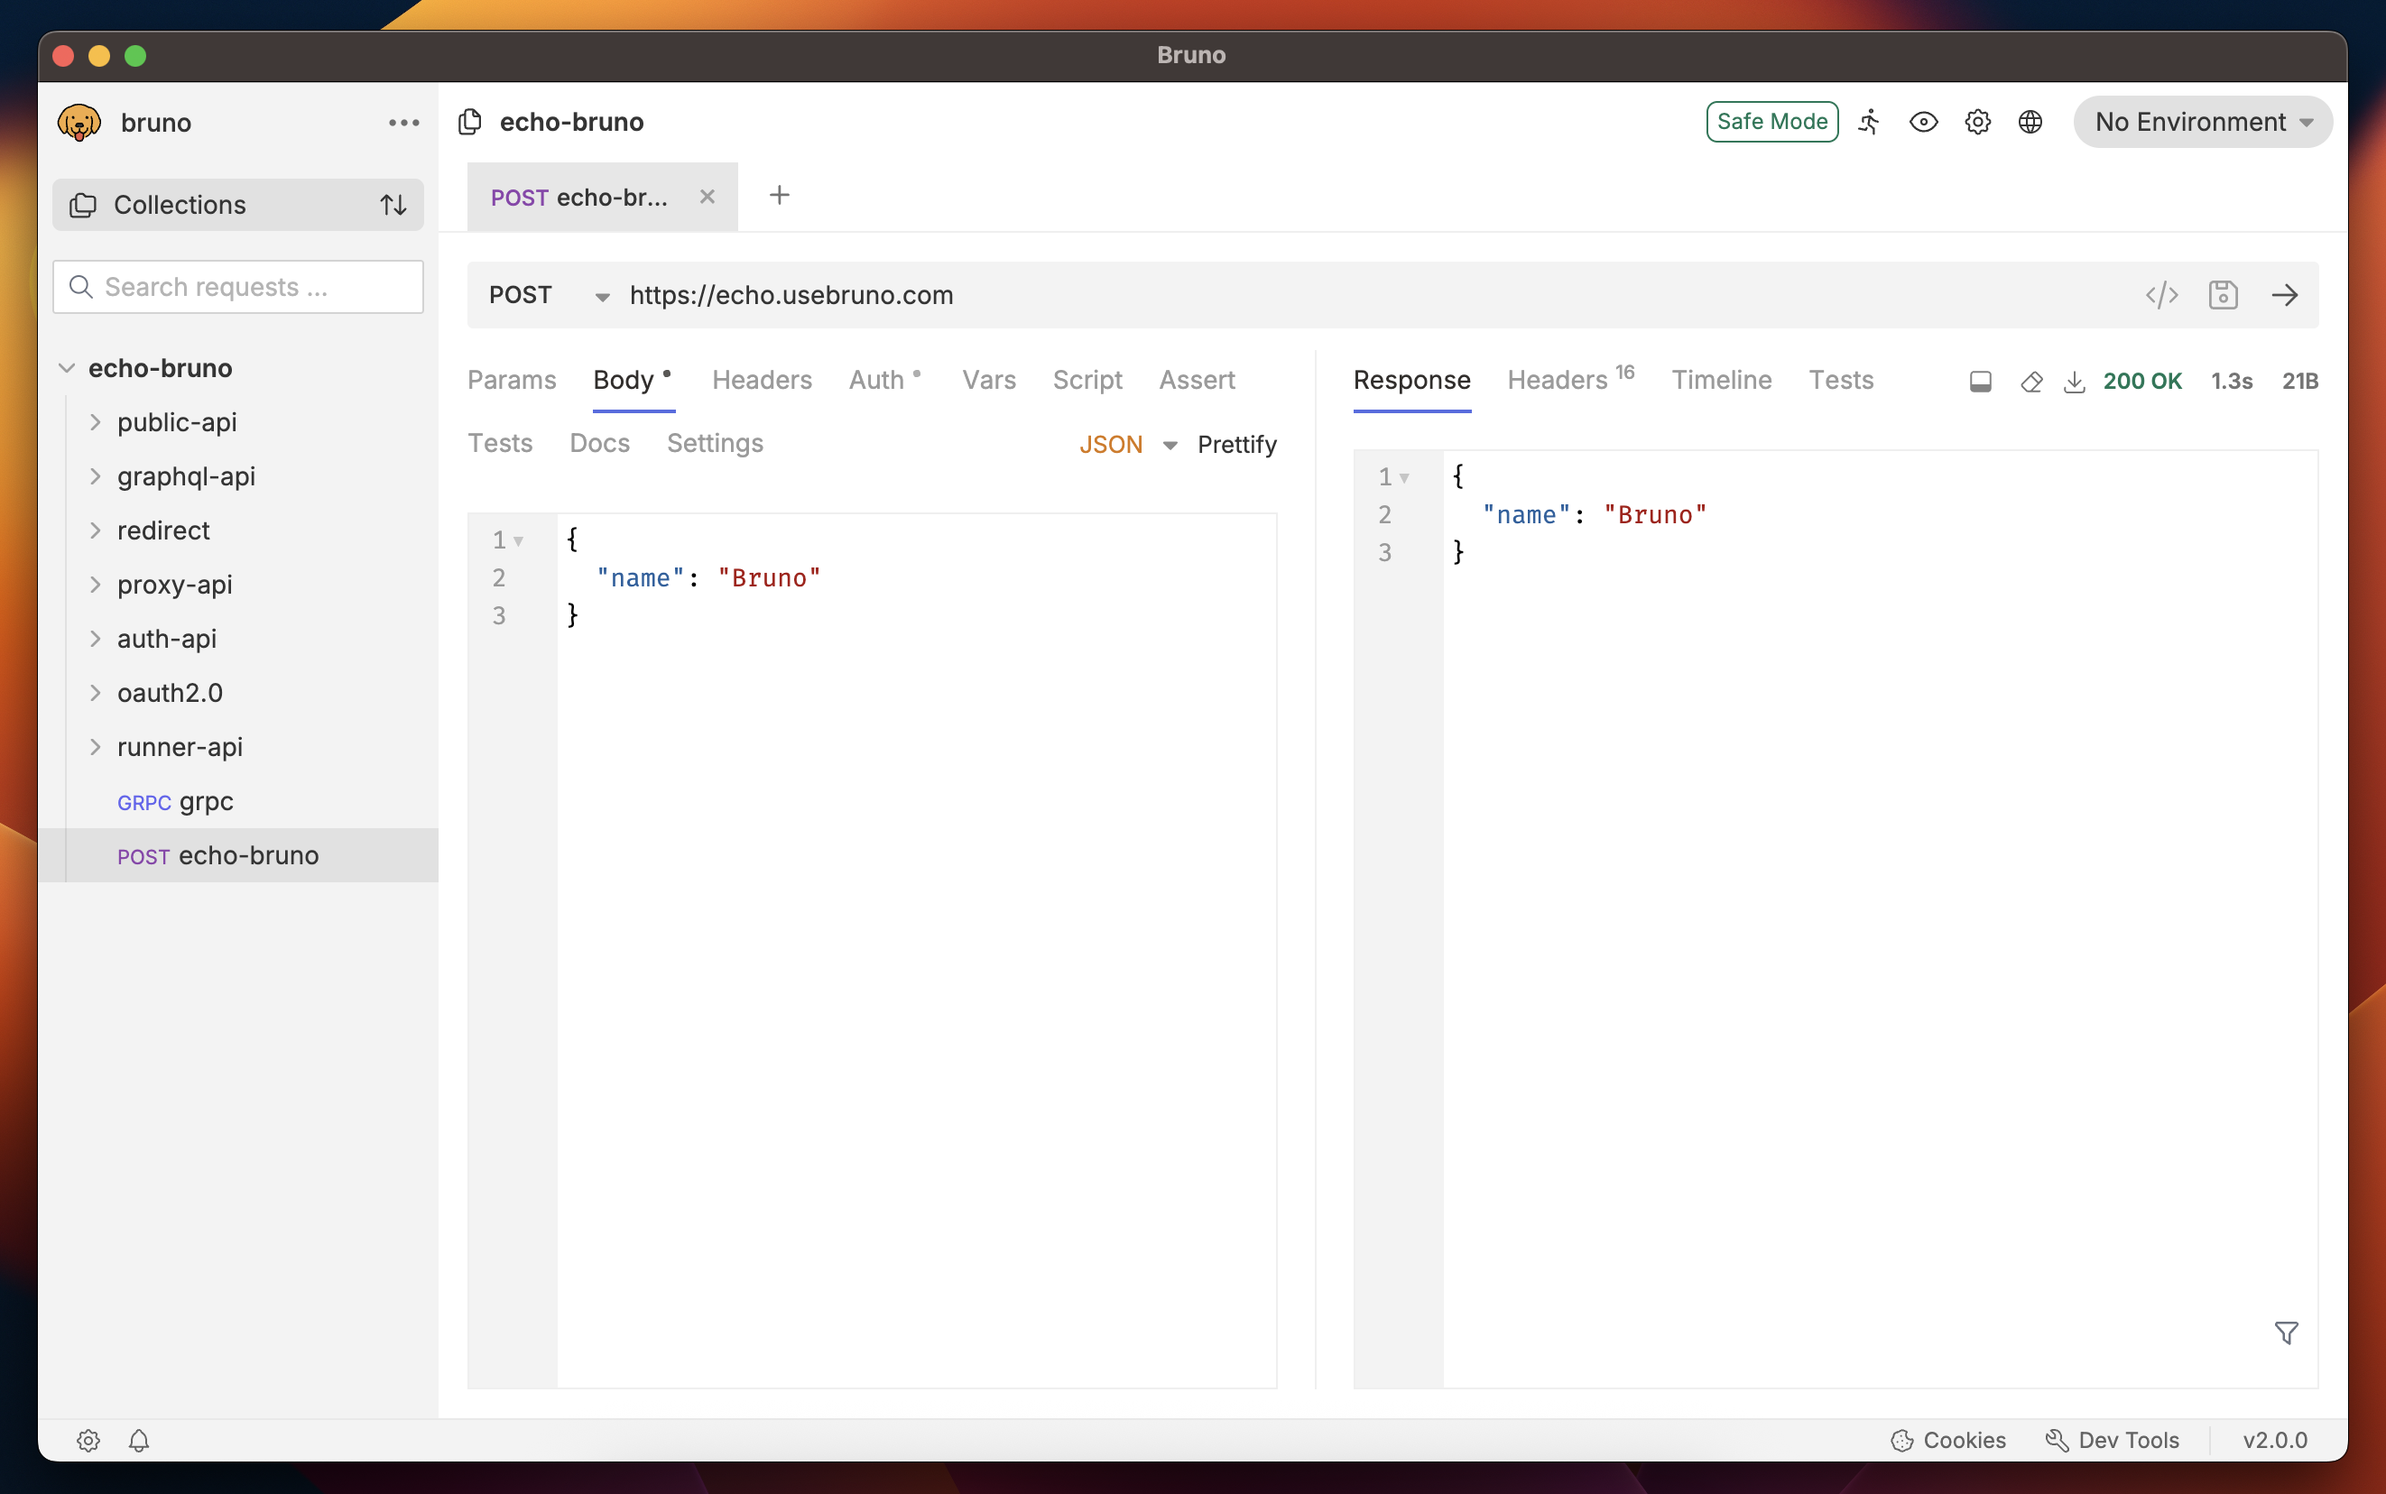2386x1494 pixels.
Task: Toggle the Safe Mode badge
Action: point(1771,122)
